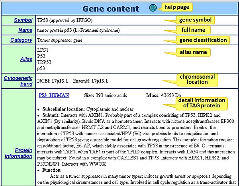239x186 pixels.
Task: Select the alias 'LFS1'
Action: (x=43, y=50)
